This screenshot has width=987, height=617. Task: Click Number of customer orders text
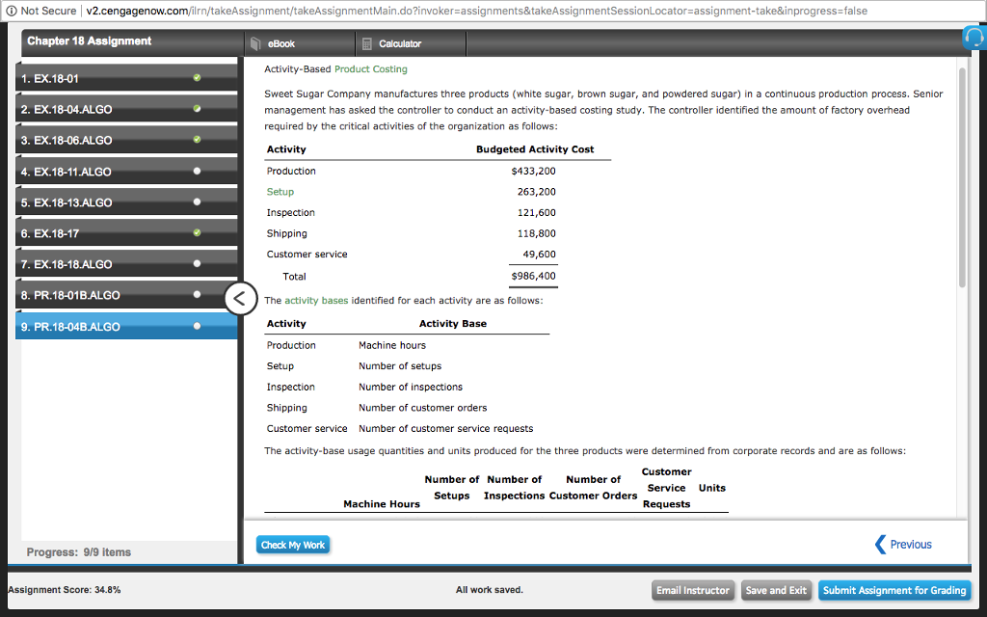(x=422, y=408)
